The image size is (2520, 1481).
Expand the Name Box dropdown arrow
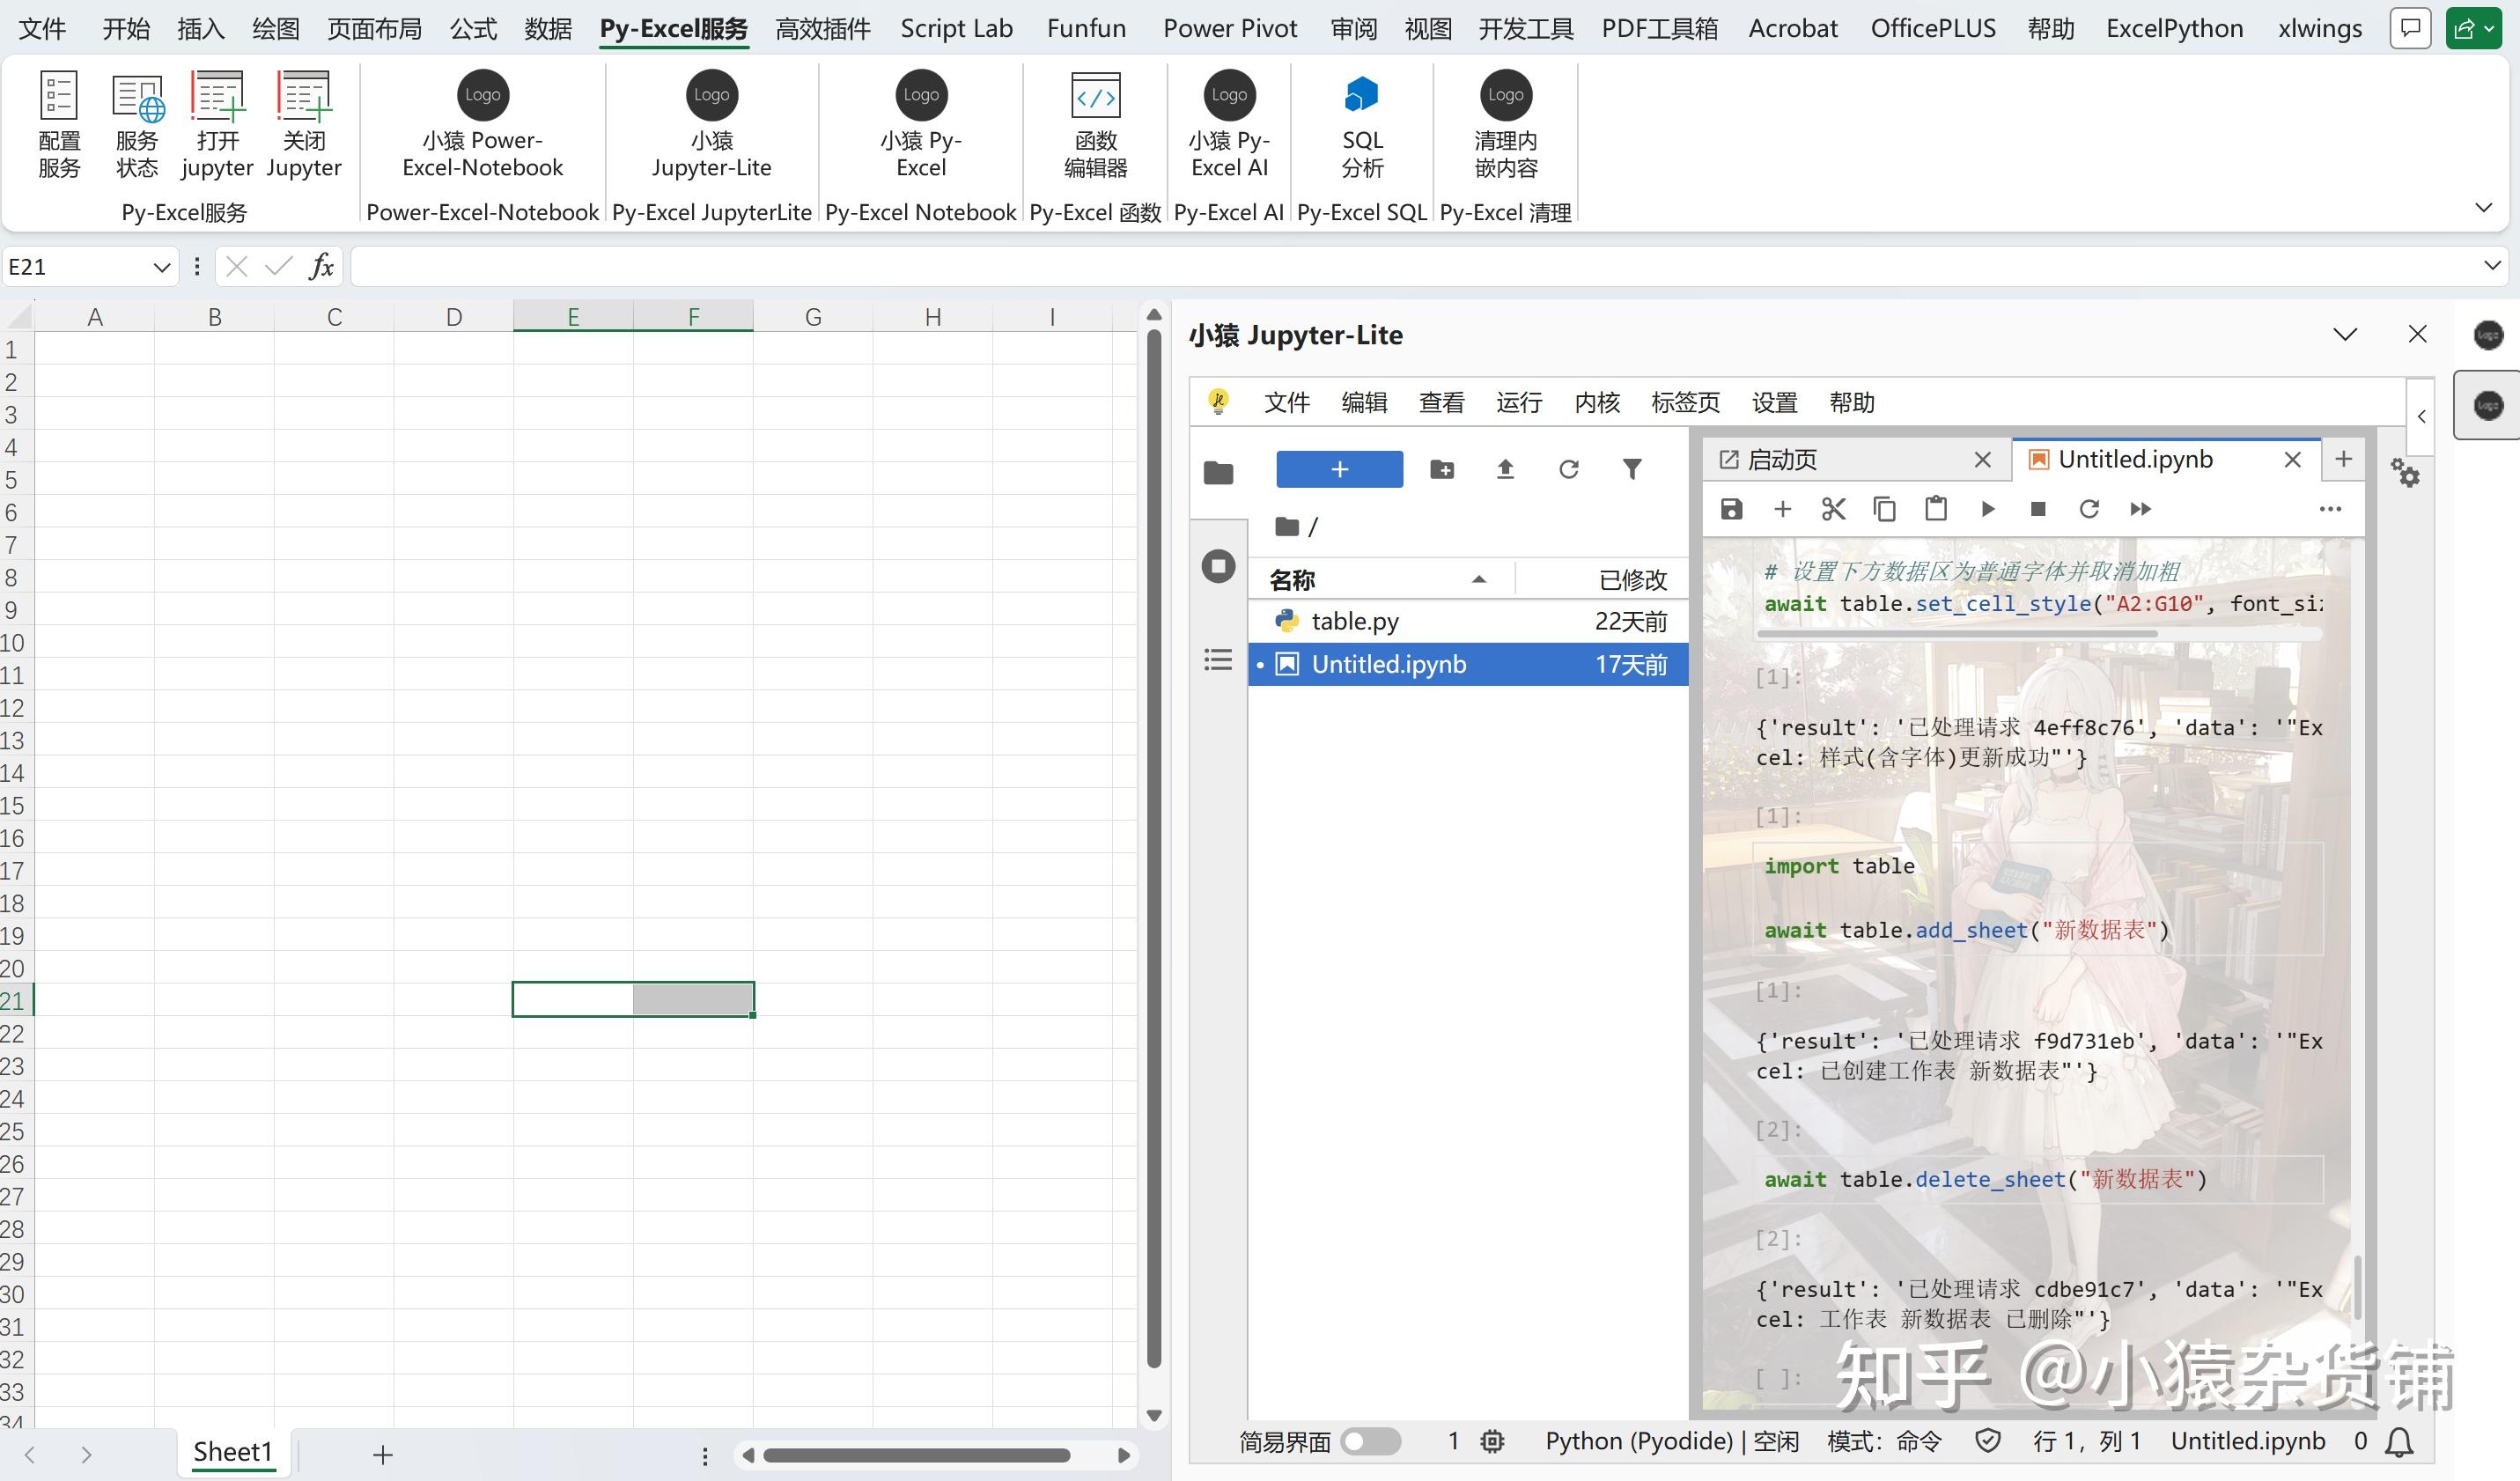pyautogui.click(x=161, y=267)
